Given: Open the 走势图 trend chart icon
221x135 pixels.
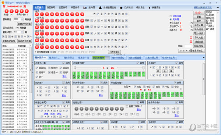Looking at the screenshot, I should tap(85, 8).
